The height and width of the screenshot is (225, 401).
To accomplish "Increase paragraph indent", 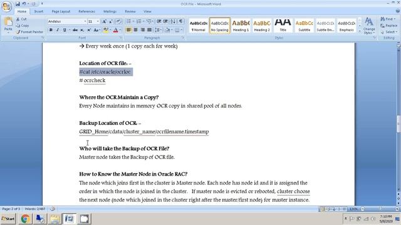I will click(x=165, y=21).
